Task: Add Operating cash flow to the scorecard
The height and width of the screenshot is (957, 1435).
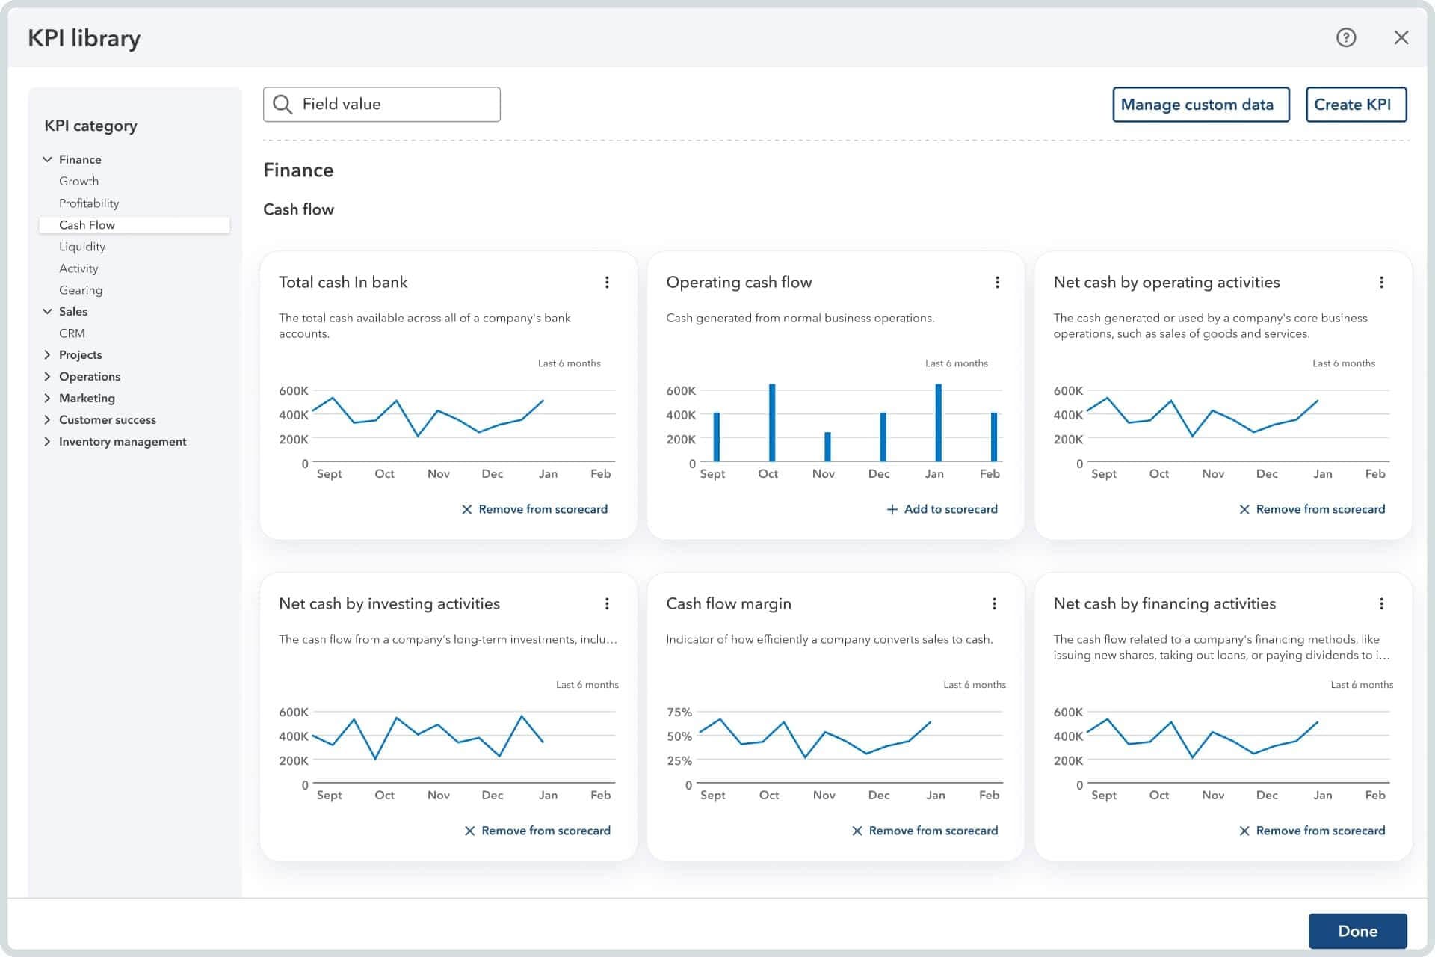Action: click(x=941, y=509)
